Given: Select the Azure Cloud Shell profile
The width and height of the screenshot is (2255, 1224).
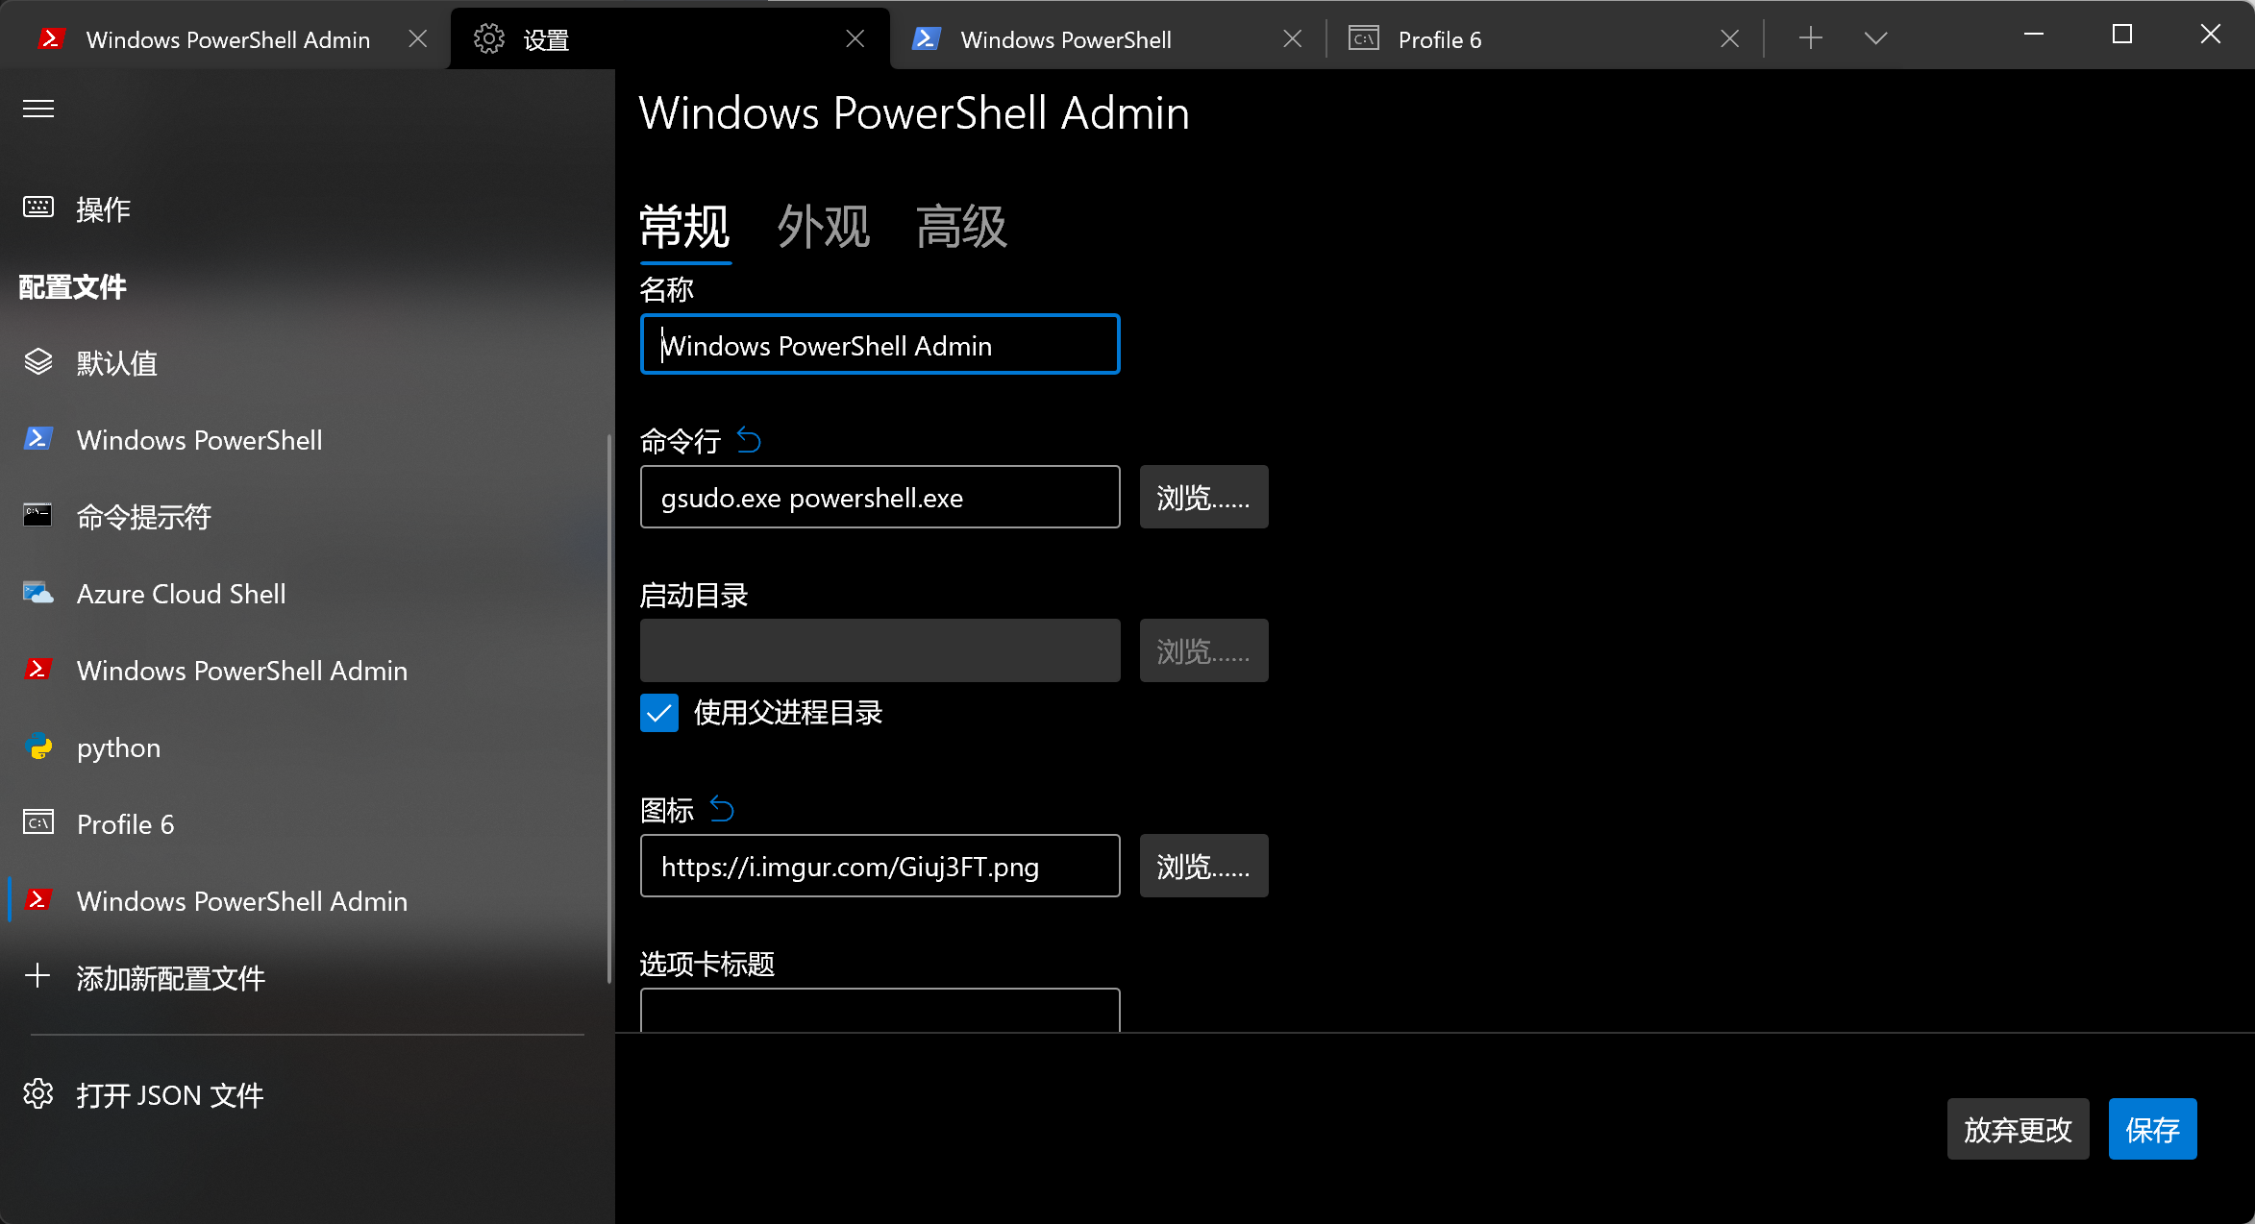Looking at the screenshot, I should tap(181, 594).
